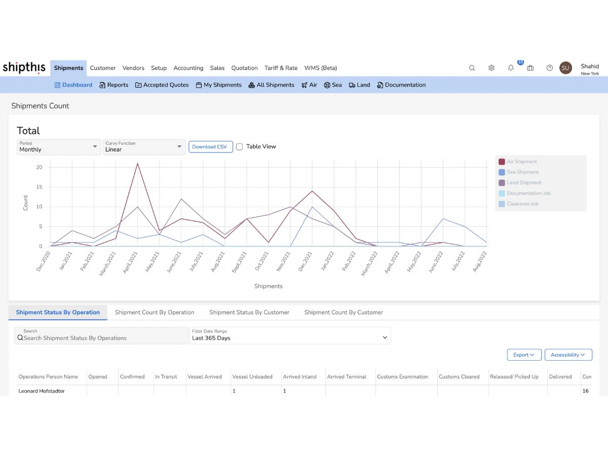Viewport: 608px width, 456px height.
Task: Expand the Period Monthly dropdown
Action: coord(58,147)
